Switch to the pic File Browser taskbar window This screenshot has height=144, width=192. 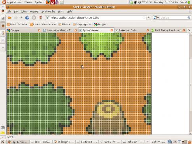41,142
